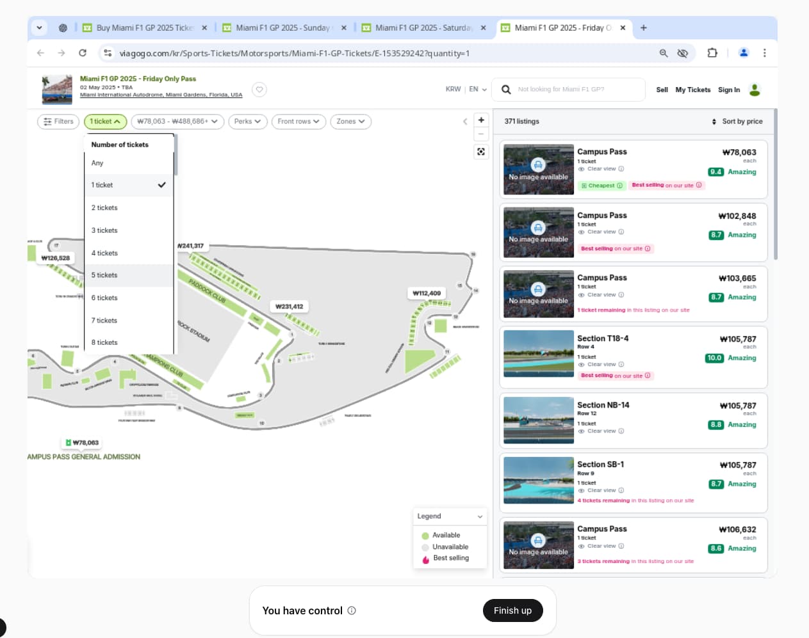Click Sign In in header
The height and width of the screenshot is (638, 809).
point(729,90)
